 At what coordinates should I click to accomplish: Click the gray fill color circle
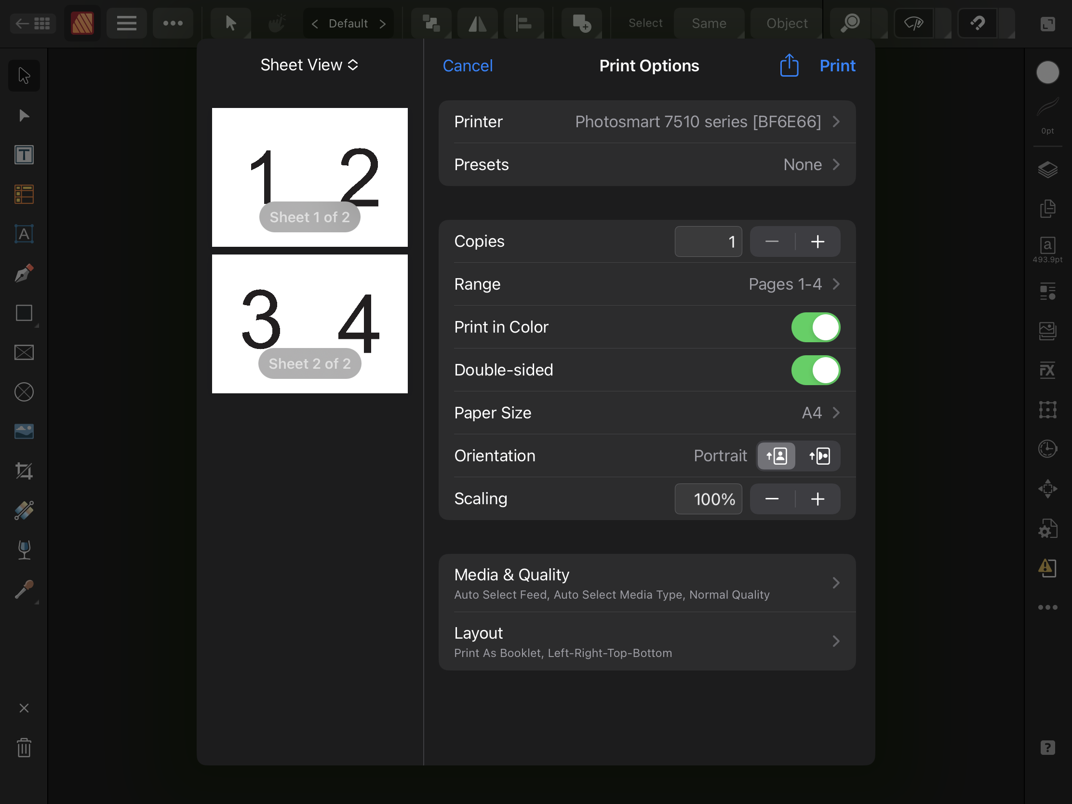[x=1047, y=73]
